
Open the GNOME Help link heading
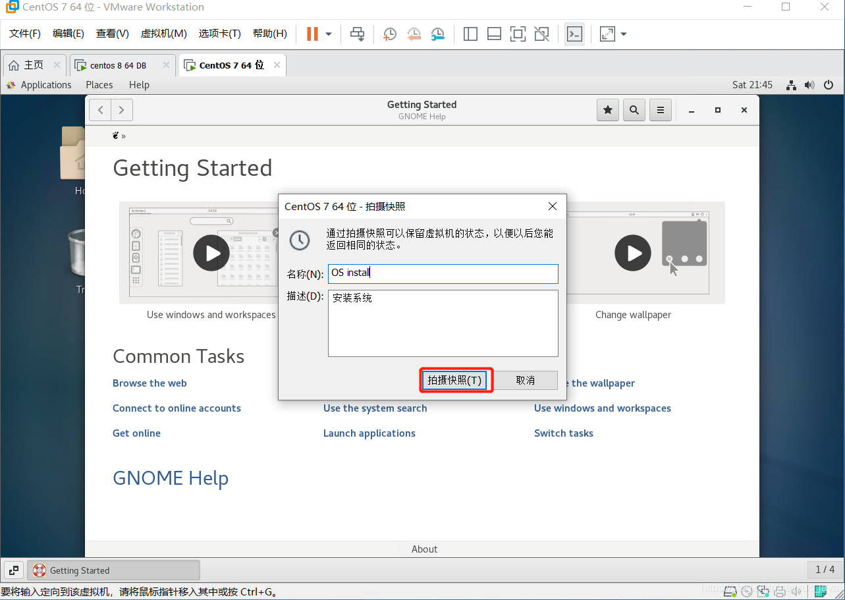pos(171,478)
